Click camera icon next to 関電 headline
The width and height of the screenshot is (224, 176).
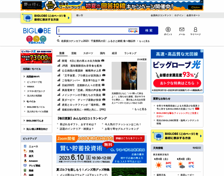pos(103,60)
